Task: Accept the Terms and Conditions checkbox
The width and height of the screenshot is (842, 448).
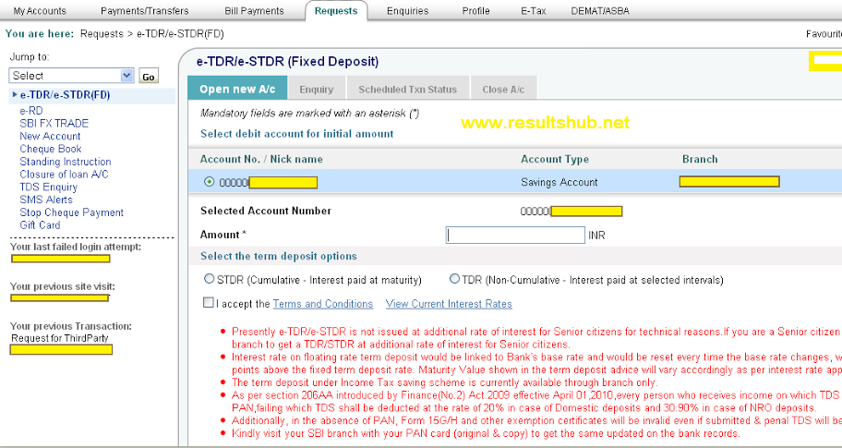Action: pyautogui.click(x=209, y=303)
